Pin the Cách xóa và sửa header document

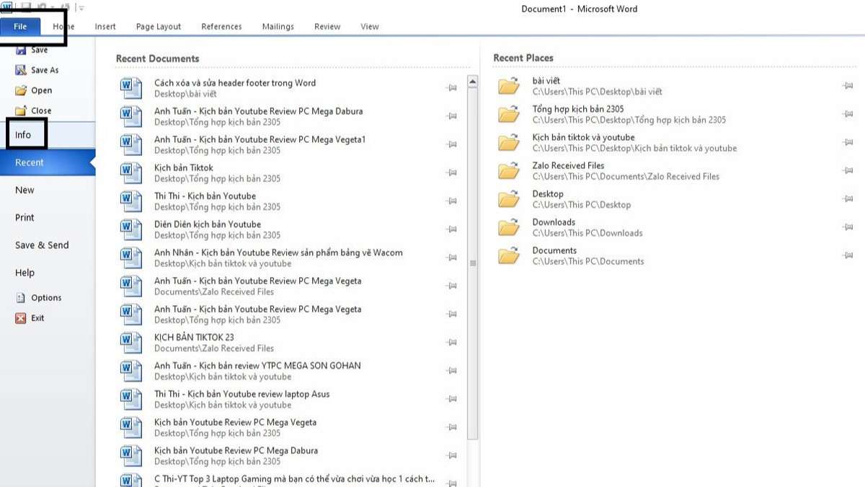point(452,88)
